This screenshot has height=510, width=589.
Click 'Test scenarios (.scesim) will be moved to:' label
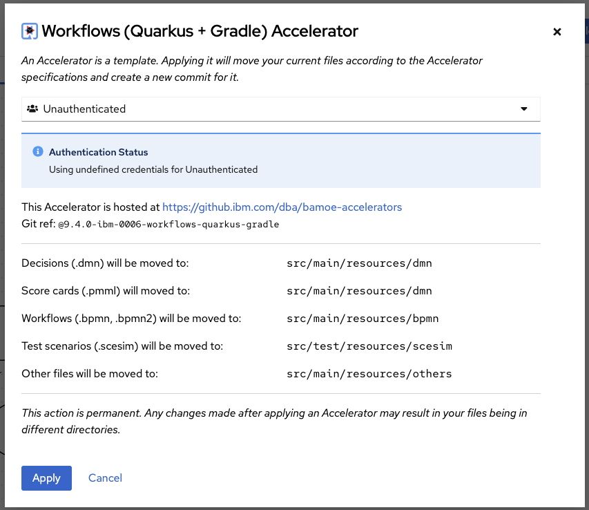point(122,346)
